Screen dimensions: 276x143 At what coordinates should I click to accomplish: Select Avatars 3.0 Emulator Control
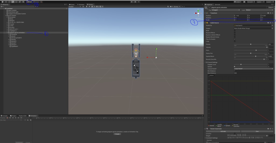[x=17, y=14]
